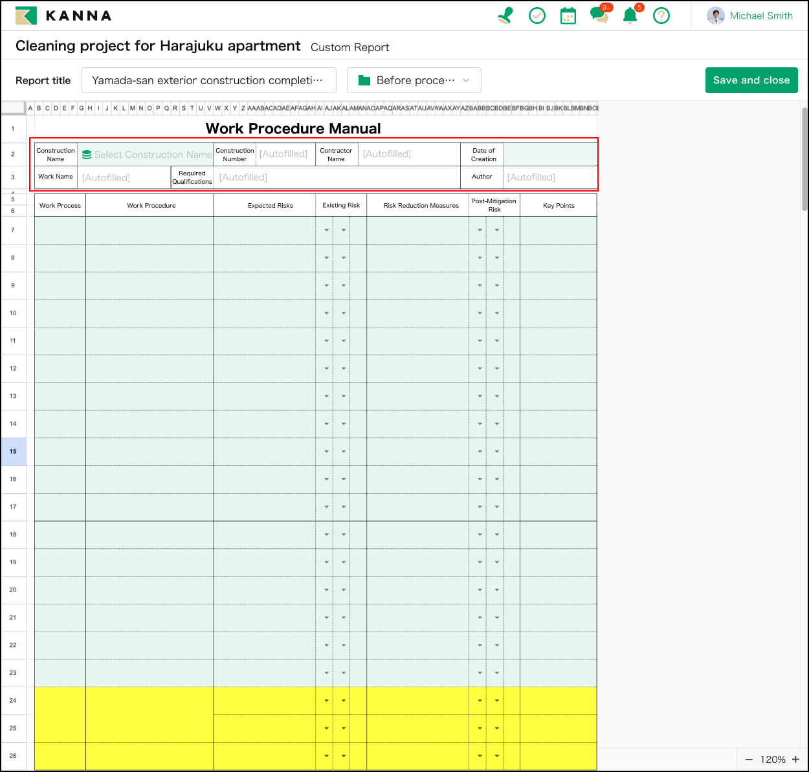Click the zoom out minus button
The height and width of the screenshot is (772, 809).
(749, 760)
